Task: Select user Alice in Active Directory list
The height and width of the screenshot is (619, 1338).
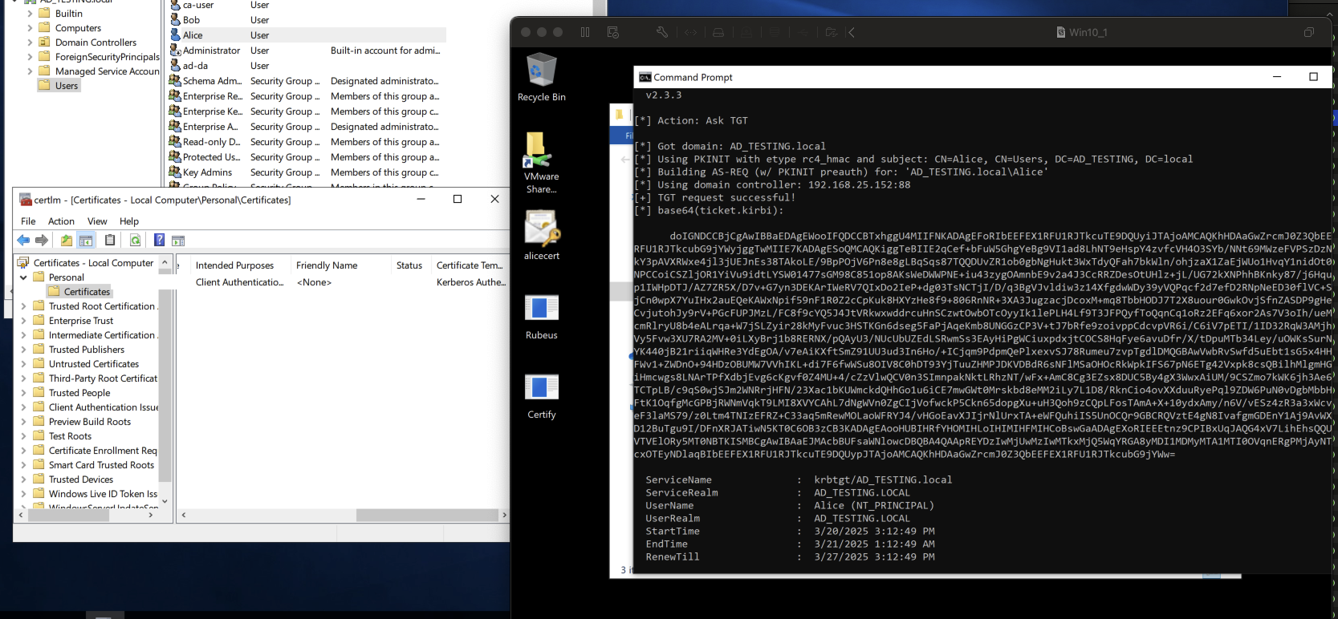Action: [x=307, y=35]
